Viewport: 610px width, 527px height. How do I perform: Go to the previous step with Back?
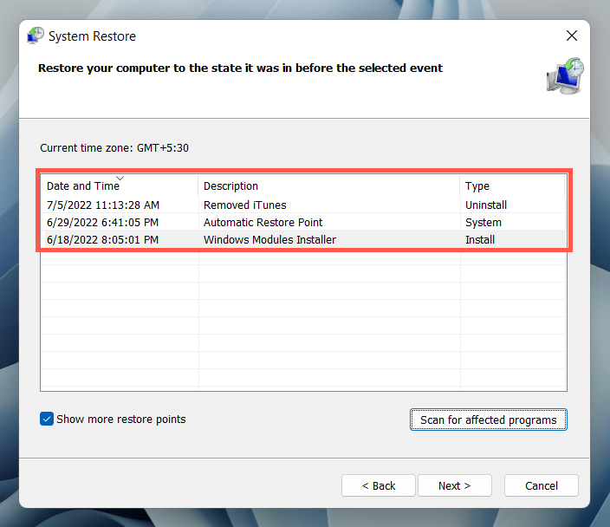tap(379, 485)
